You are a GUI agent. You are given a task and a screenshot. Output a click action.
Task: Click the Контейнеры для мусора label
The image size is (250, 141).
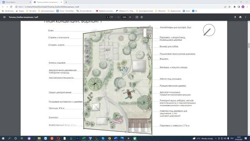click(175, 27)
